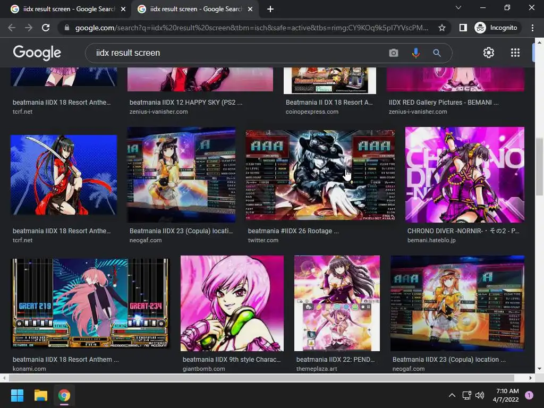This screenshot has height=408, width=544.
Task: Start voice search with the microphone
Action: (x=415, y=53)
